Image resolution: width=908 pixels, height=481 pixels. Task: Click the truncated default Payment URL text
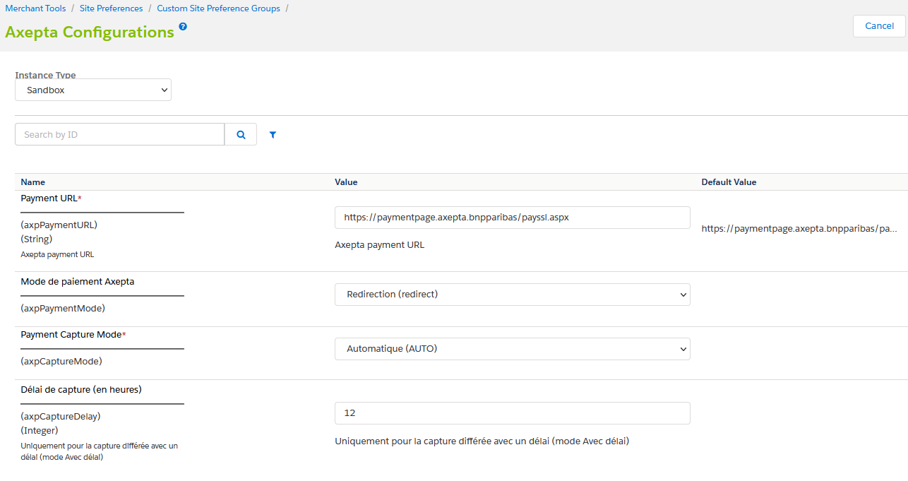tap(799, 229)
